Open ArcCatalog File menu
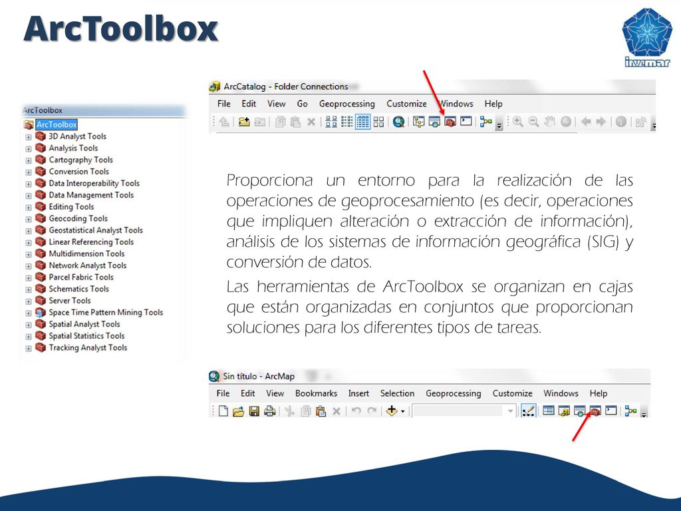The width and height of the screenshot is (681, 511). [x=223, y=104]
